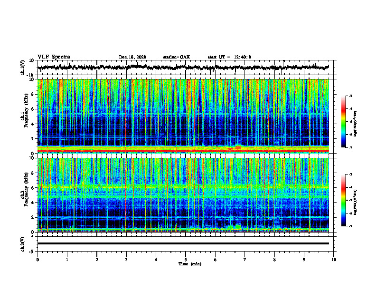Click the ch.1 spectrogram color scale bar
The height and width of the screenshot is (291, 376).
click(343, 122)
